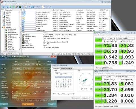
Task: Click the Samsung 160GB SATA comment field
Action: click(x=115, y=68)
